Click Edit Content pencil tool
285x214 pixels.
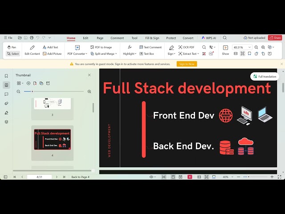pos(32,50)
